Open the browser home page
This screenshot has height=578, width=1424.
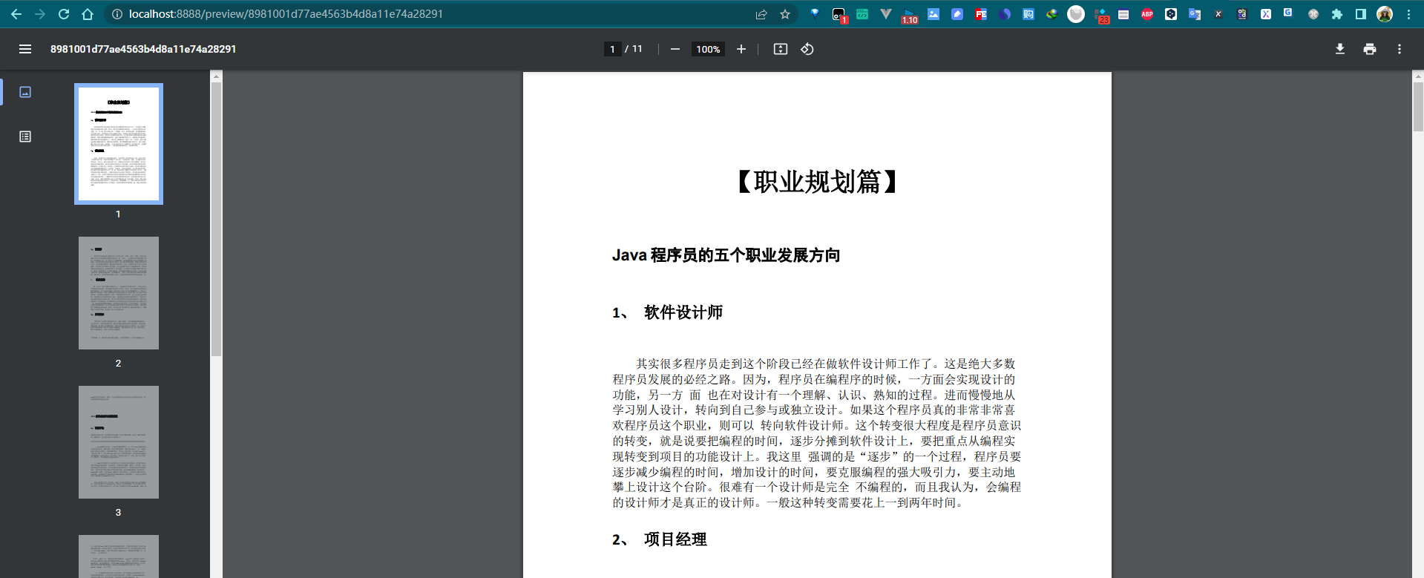tap(88, 14)
